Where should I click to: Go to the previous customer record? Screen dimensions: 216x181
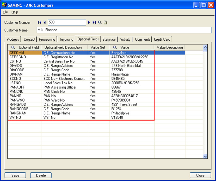click(x=45, y=23)
